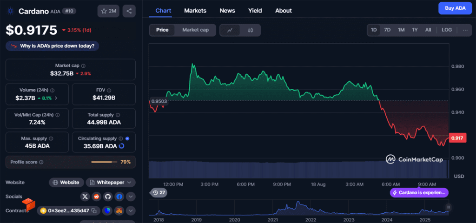Click the Buy ADA button
476x223 pixels.
455,8
